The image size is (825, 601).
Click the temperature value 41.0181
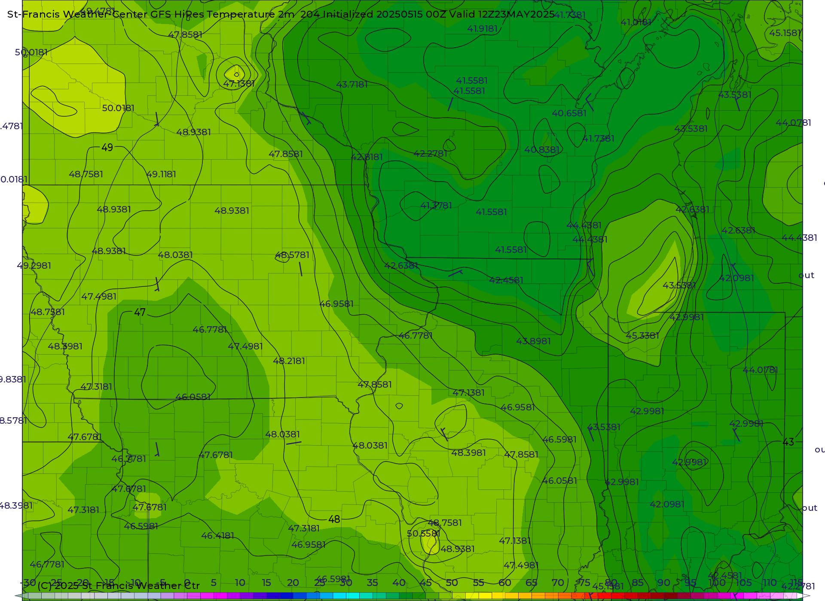pos(636,22)
